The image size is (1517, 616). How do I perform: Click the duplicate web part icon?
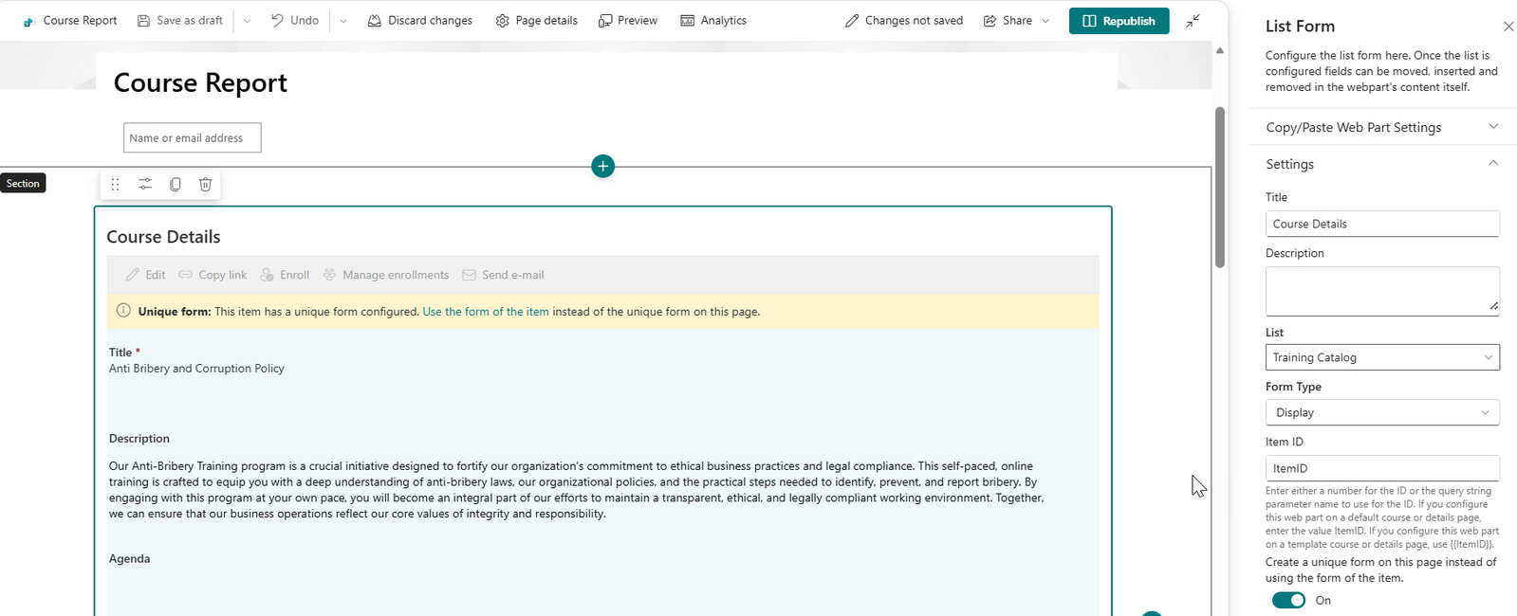coord(176,184)
